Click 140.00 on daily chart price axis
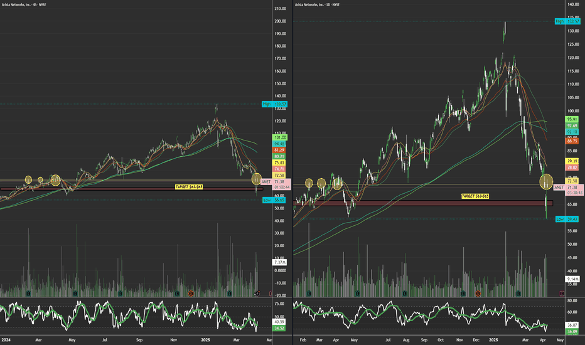The width and height of the screenshot is (585, 345). (x=573, y=4)
